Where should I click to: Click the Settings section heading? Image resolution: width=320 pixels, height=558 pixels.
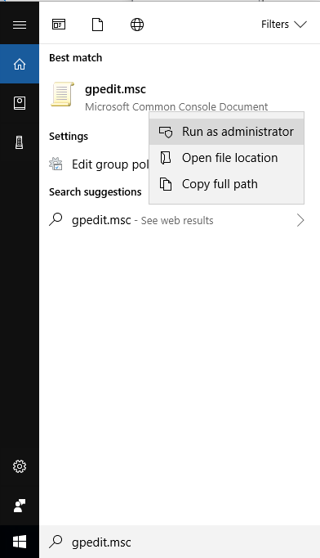[x=69, y=137]
